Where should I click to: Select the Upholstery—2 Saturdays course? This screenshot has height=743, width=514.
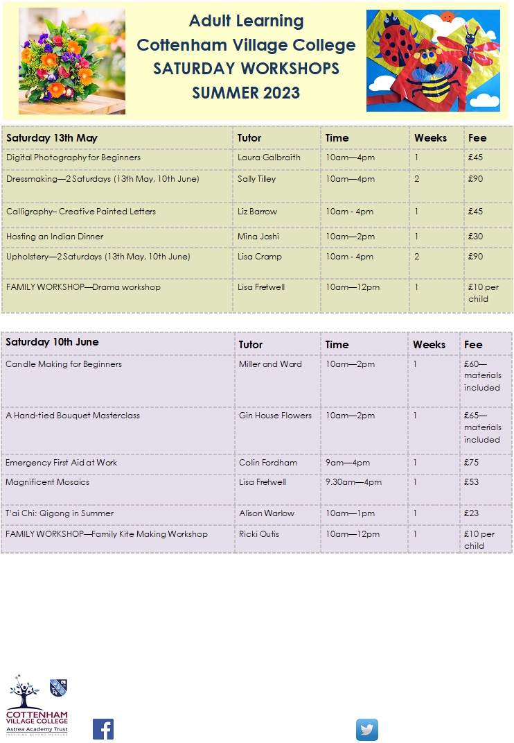[x=98, y=257]
